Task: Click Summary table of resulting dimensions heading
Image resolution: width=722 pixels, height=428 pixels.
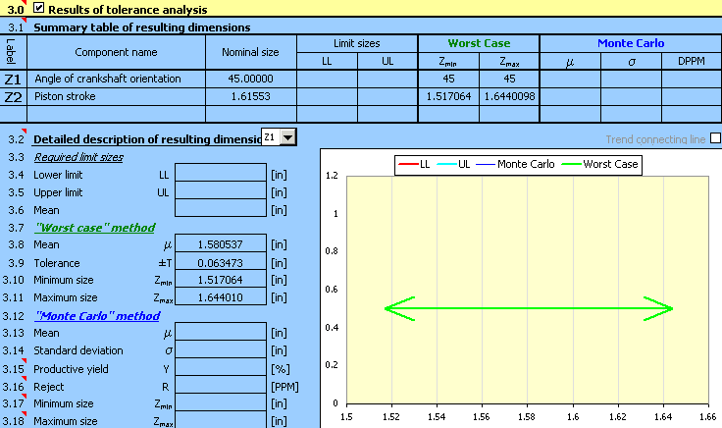Action: (x=142, y=27)
